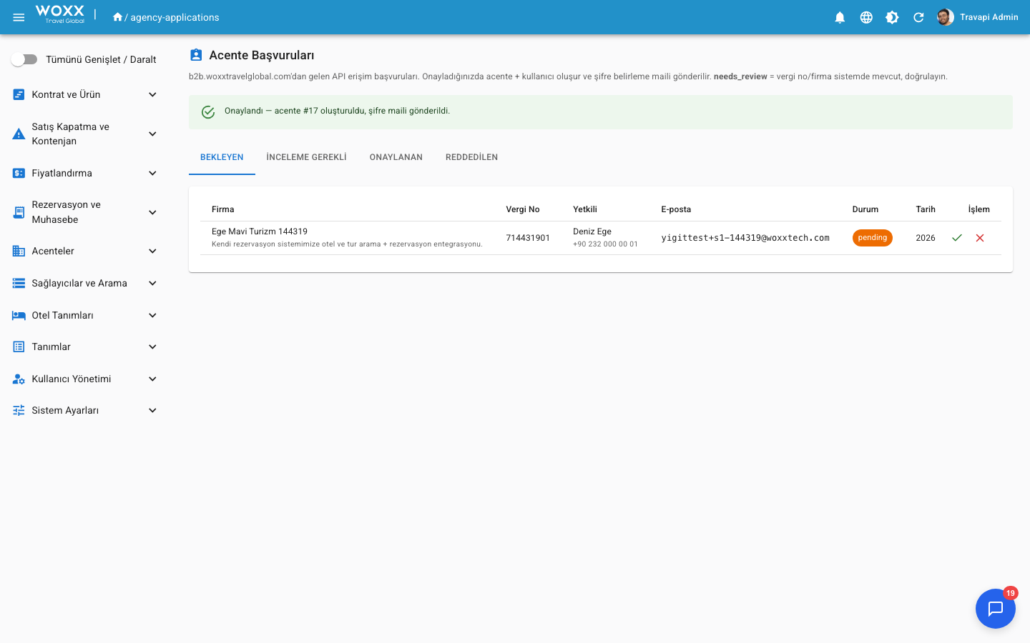Click the pending status badge
The width and height of the screenshot is (1030, 643).
(x=872, y=238)
